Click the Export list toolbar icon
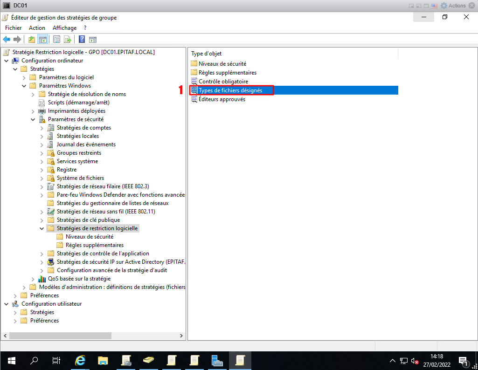 click(x=68, y=40)
